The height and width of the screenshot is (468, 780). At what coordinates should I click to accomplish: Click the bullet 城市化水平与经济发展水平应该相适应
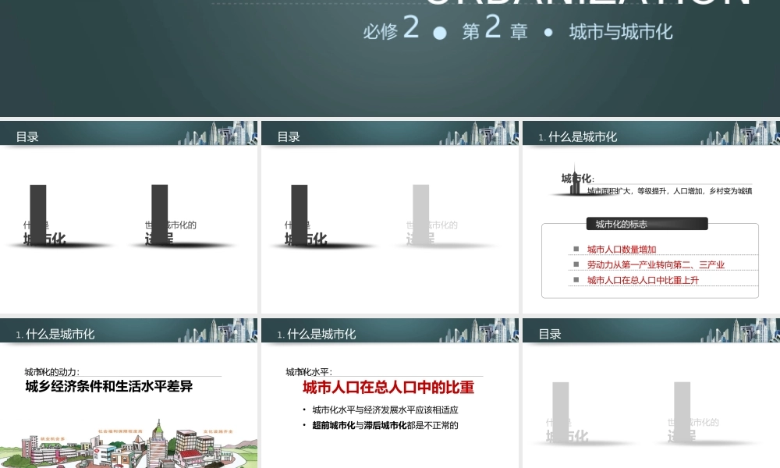coord(385,409)
